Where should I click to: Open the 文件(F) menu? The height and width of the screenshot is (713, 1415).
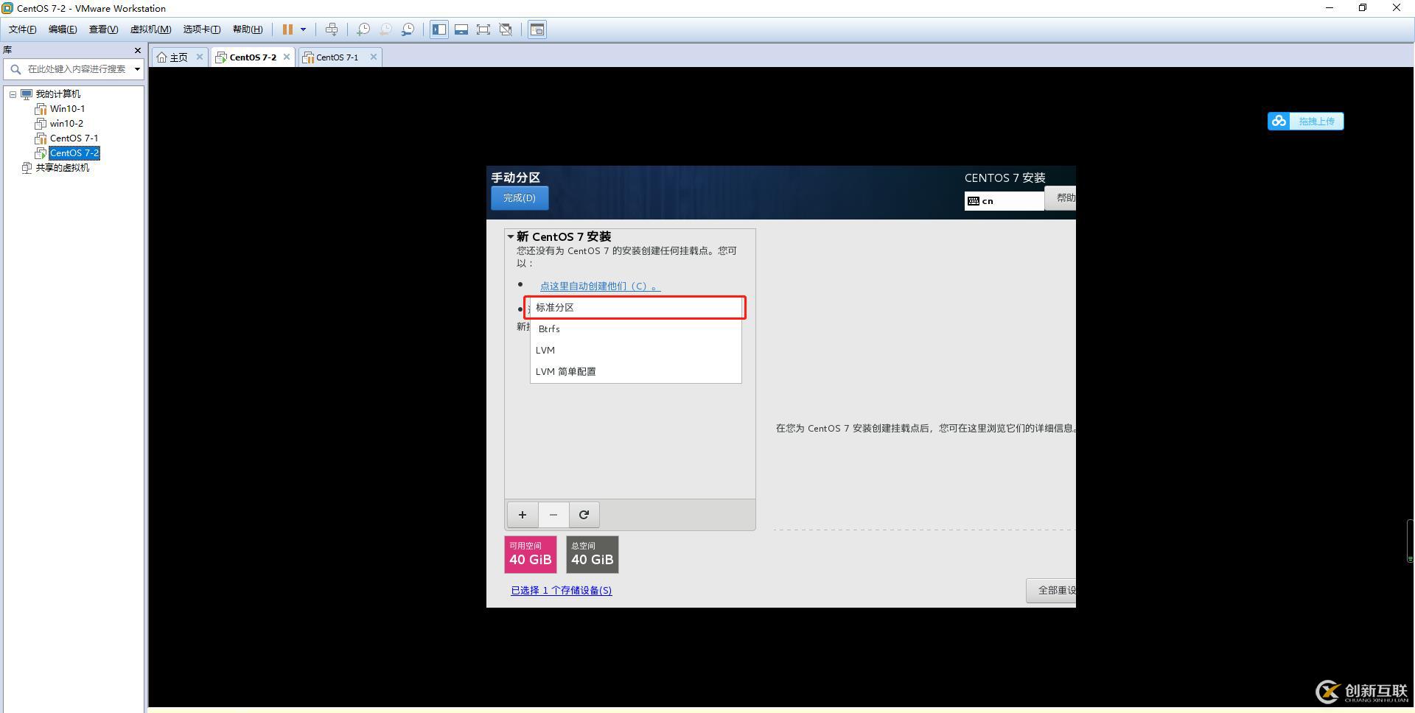[x=22, y=29]
